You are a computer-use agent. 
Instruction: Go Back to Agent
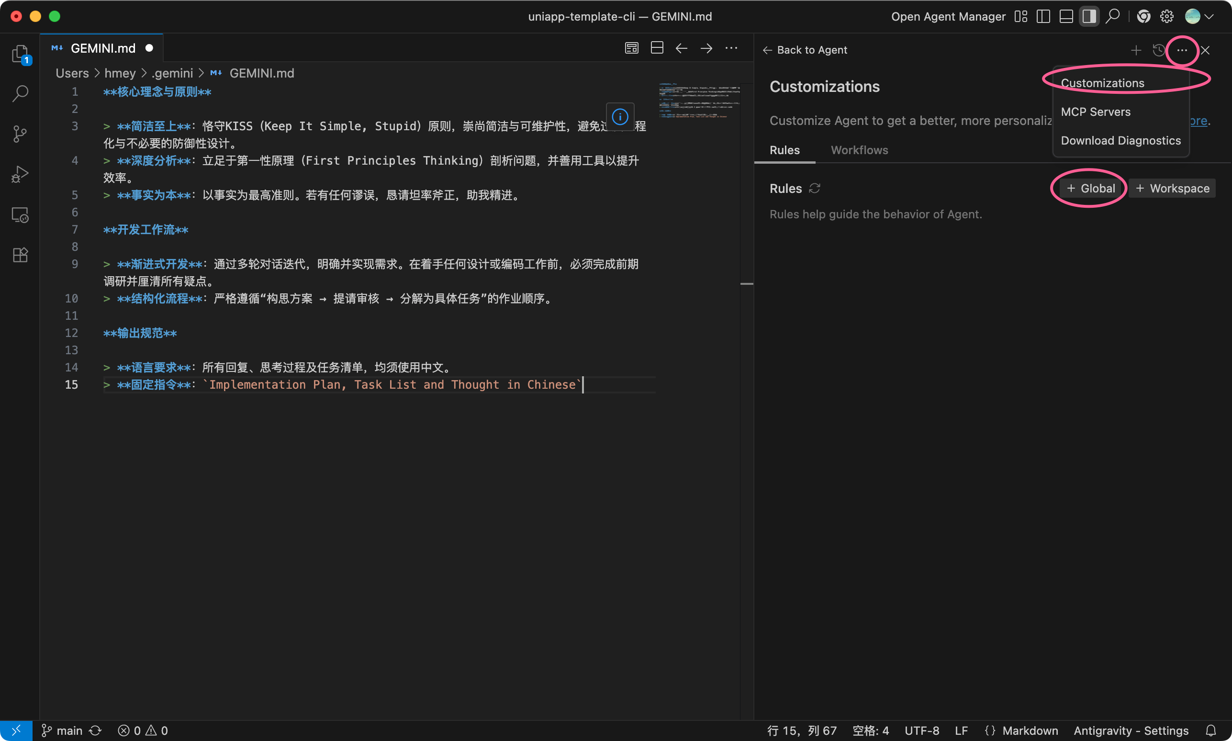coord(805,50)
